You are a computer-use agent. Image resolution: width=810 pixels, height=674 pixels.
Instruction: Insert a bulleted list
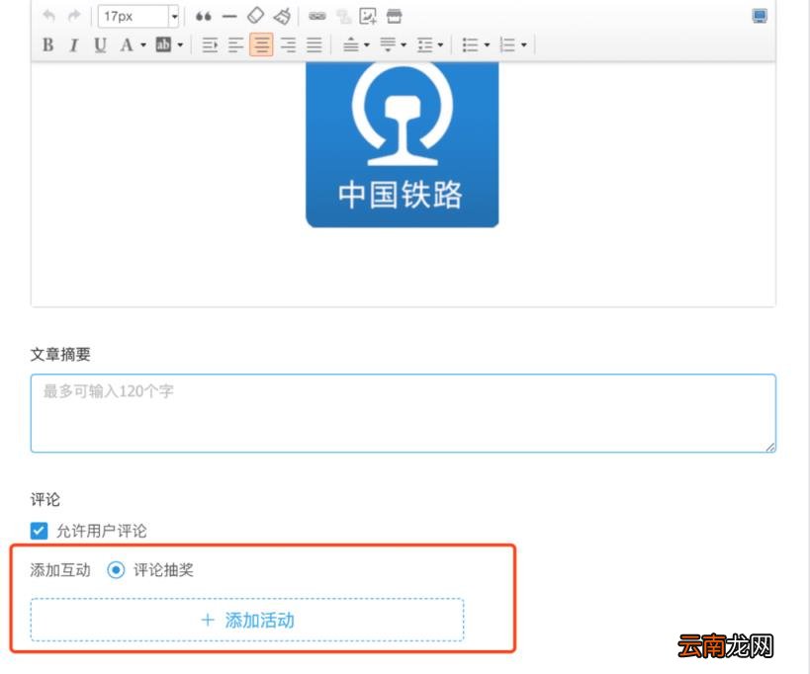click(470, 44)
